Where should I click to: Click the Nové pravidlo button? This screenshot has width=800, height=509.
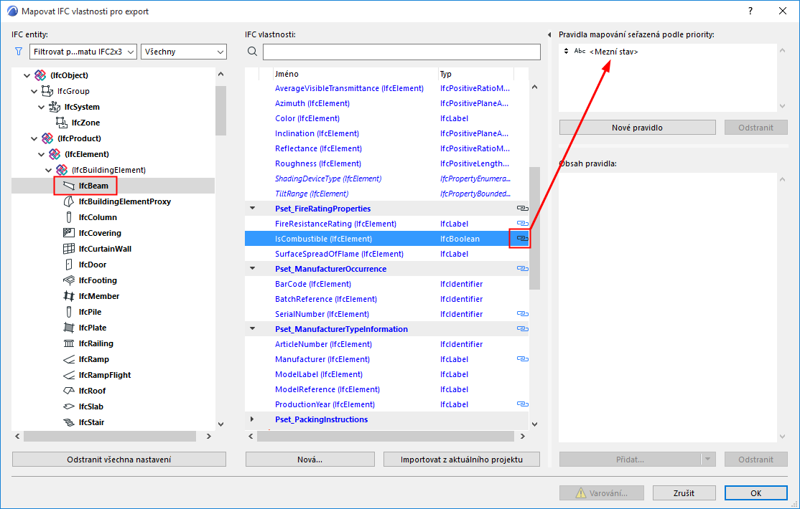[x=637, y=128]
